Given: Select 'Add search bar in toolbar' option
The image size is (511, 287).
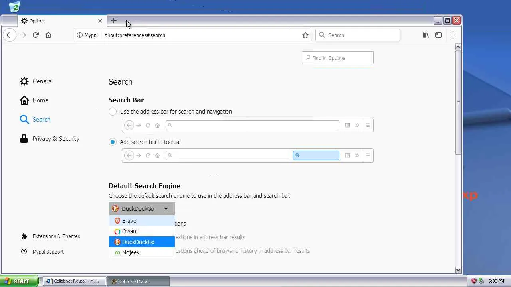Looking at the screenshot, I should pos(113,142).
